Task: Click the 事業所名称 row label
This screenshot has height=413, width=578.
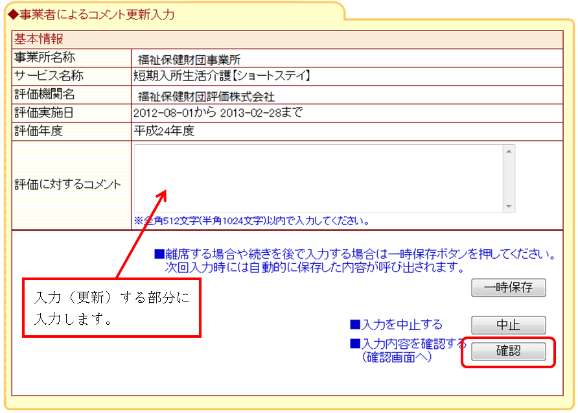Action: (x=45, y=57)
